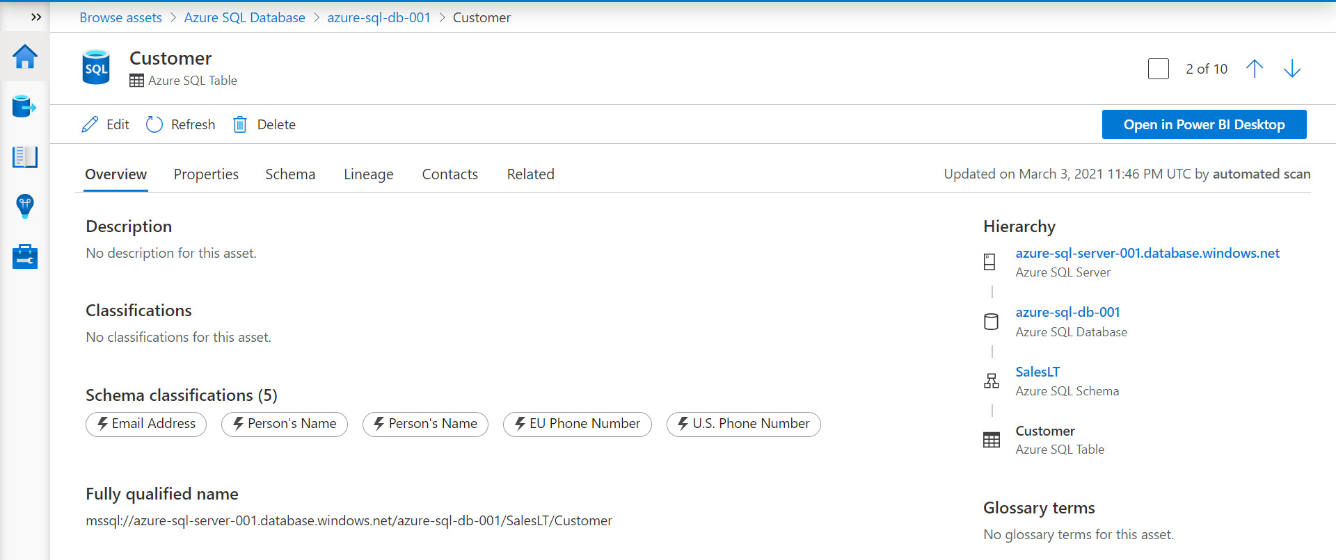
Task: Open the insights lightbulb sidebar icon
Action: (x=25, y=206)
